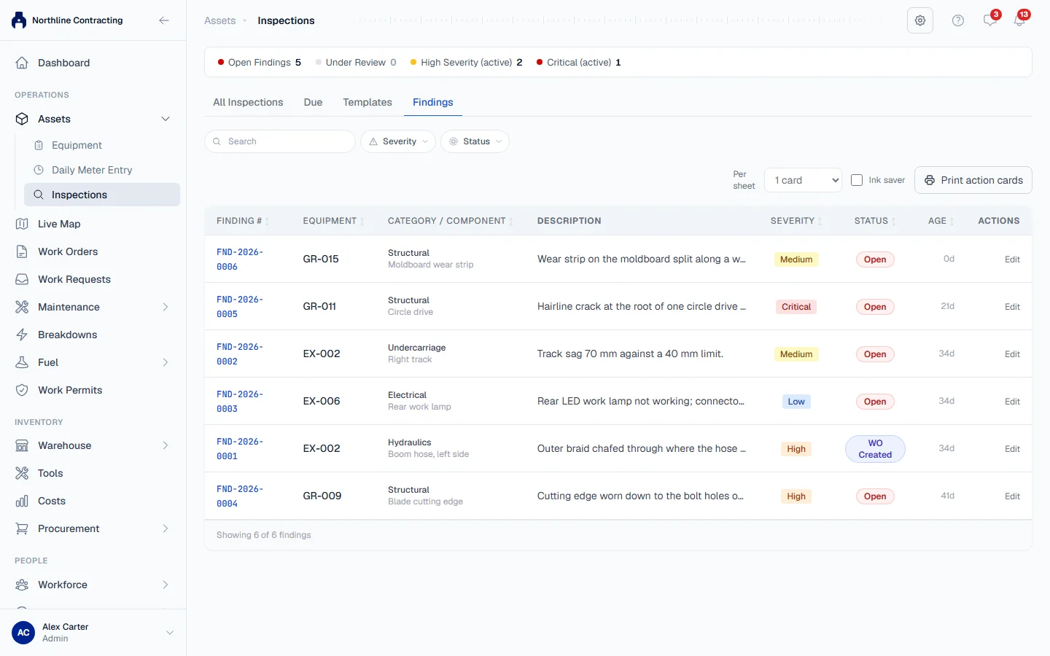The height and width of the screenshot is (656, 1050).
Task: Open the notifications bell icon
Action: pos(1019,20)
